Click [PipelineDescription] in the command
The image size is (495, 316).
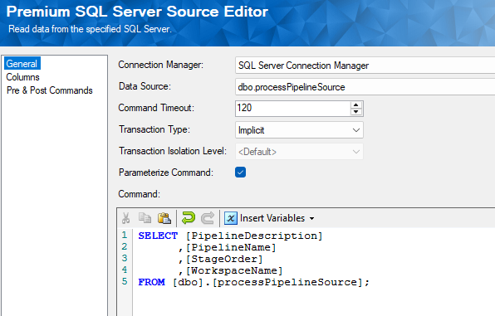coord(254,236)
